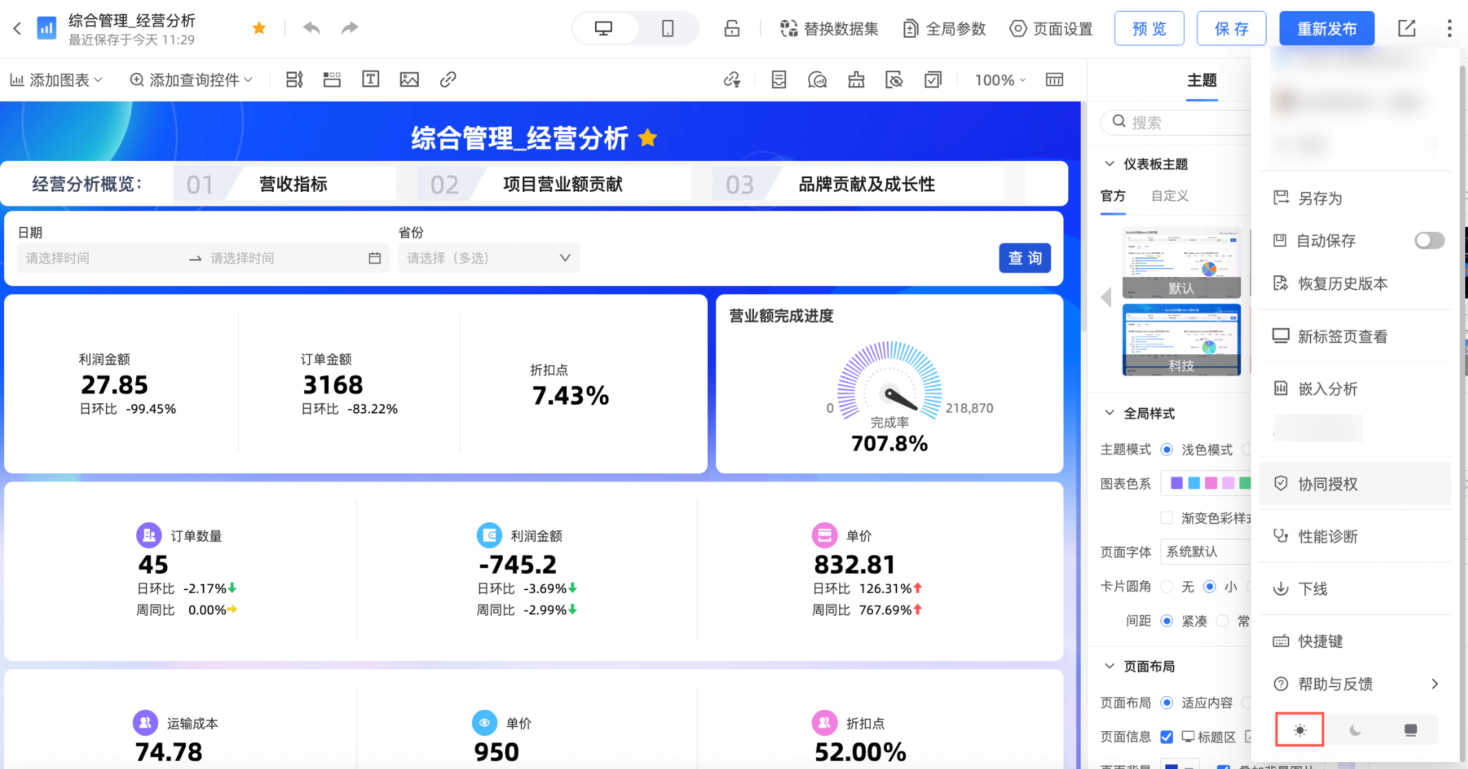Switch interface to dark mode moon icon
The width and height of the screenshot is (1468, 769).
coord(1355,730)
